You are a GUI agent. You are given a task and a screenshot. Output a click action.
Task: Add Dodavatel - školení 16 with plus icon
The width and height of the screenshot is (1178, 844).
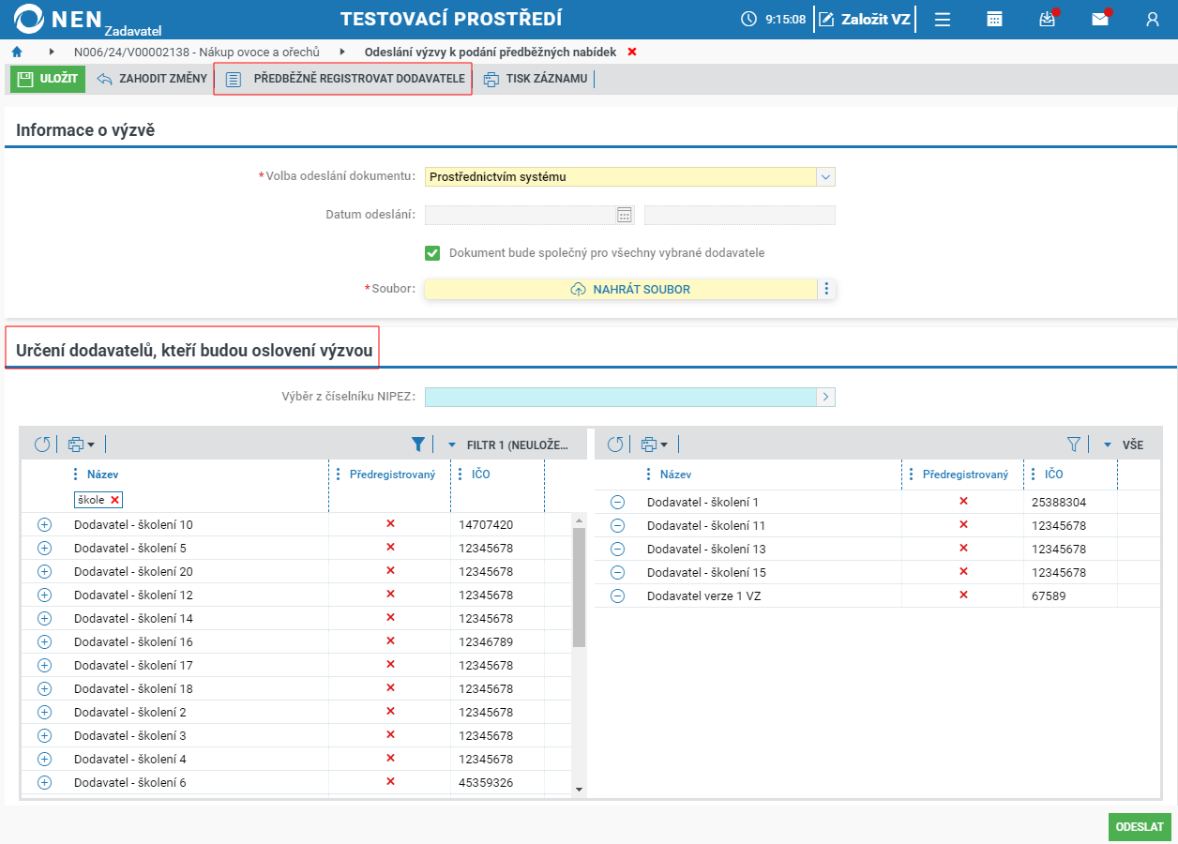(44, 641)
